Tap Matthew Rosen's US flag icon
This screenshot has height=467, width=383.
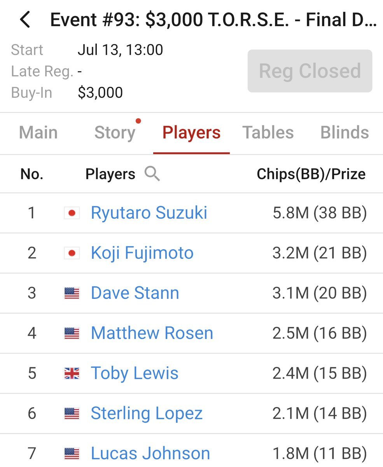coord(72,334)
